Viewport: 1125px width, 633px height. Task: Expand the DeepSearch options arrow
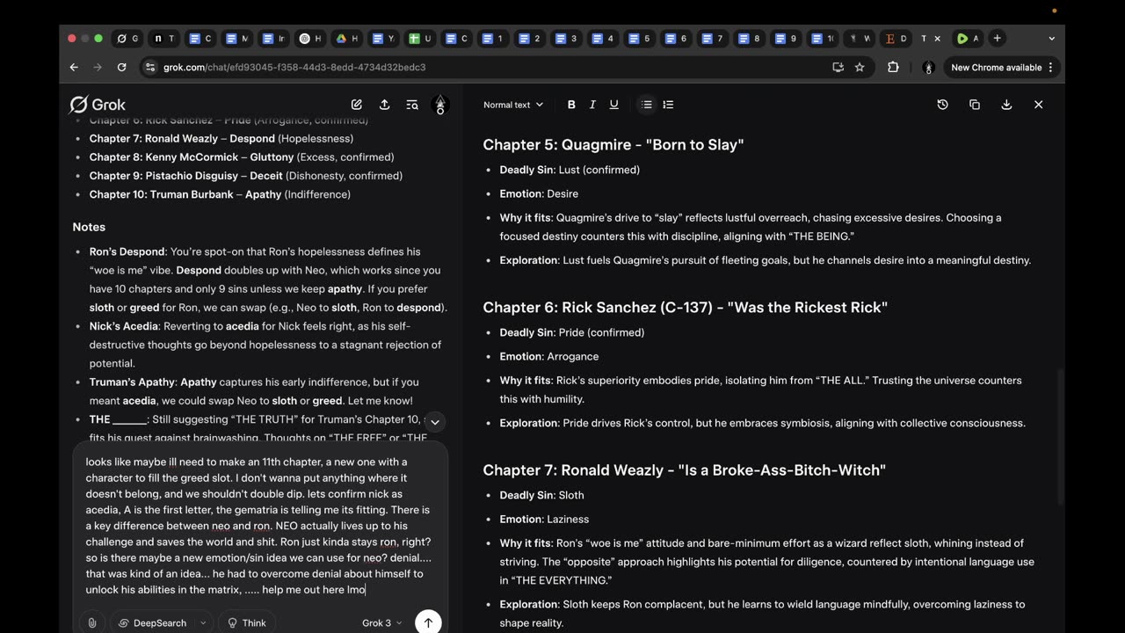pyautogui.click(x=203, y=622)
